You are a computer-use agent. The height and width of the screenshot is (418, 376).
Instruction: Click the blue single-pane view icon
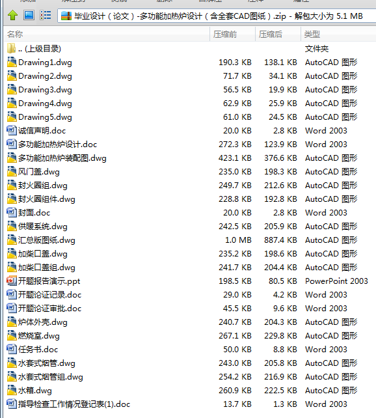pyautogui.click(x=29, y=15)
